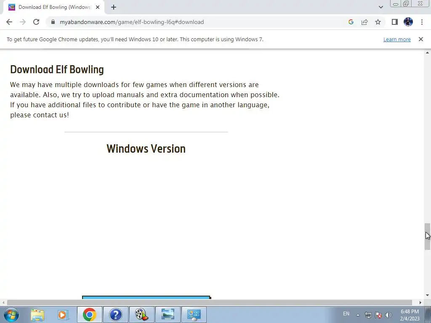
Task: Minimize the Chrome window
Action: 395,4
